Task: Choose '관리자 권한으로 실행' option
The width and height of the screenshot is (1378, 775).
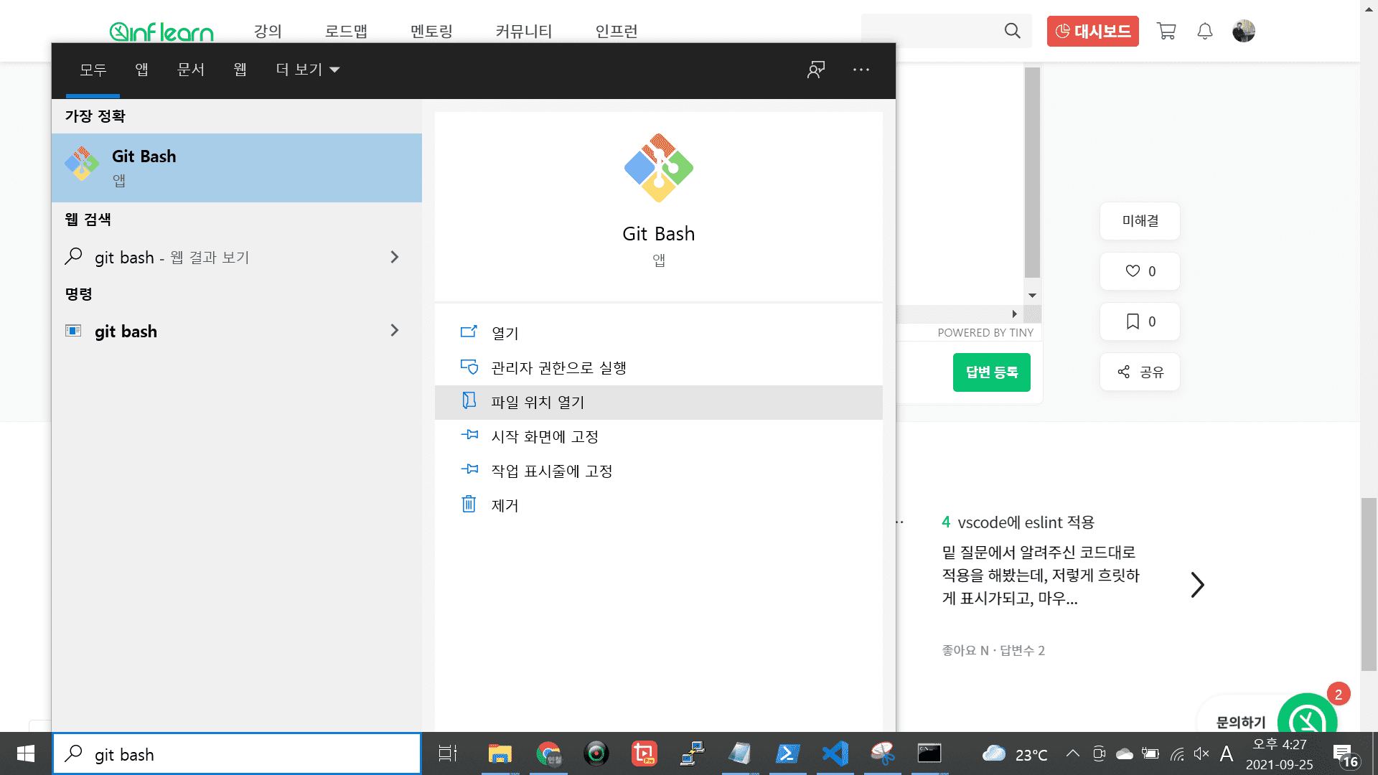Action: click(x=658, y=367)
